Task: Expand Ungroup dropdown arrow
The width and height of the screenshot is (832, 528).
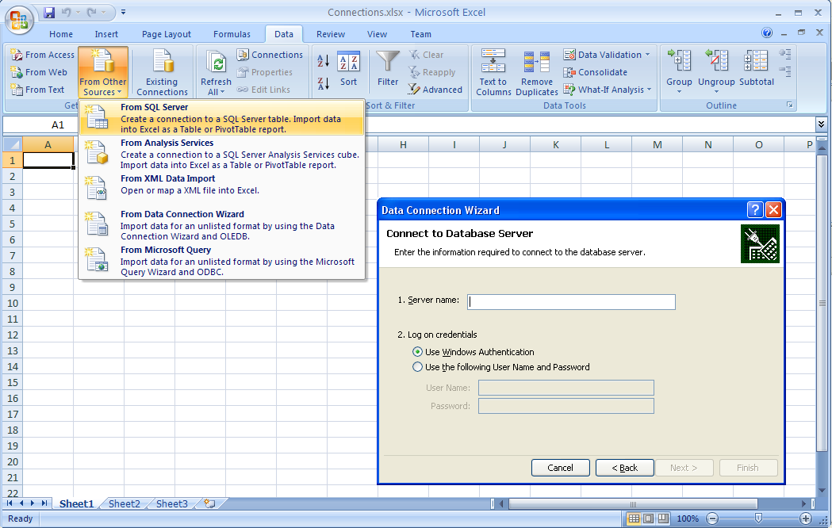Action: tap(716, 92)
